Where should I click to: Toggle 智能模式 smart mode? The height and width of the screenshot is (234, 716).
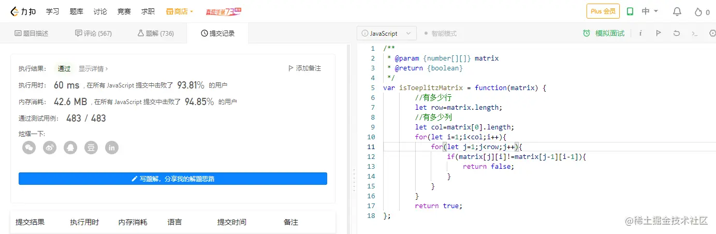(440, 33)
